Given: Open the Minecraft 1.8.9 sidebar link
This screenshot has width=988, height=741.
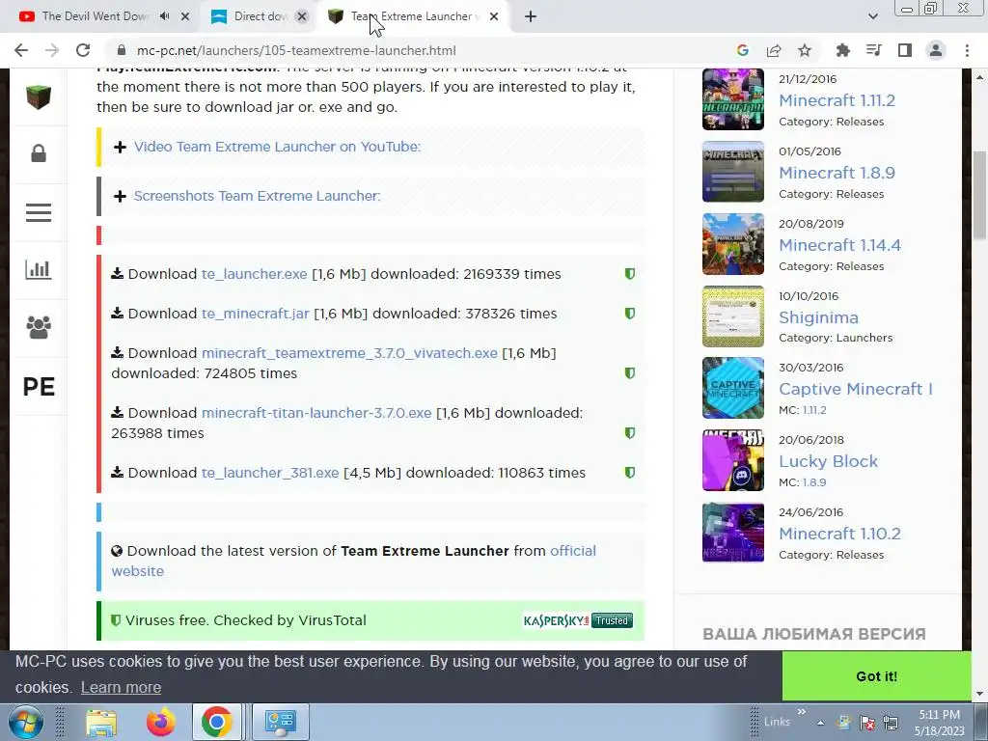Looking at the screenshot, I should tap(837, 173).
